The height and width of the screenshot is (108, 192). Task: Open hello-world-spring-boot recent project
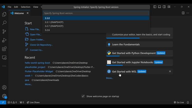click(x=37, y=63)
